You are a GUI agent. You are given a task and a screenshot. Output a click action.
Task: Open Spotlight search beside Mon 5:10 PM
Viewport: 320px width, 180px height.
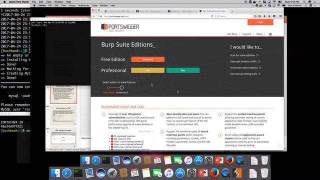coord(304,2)
